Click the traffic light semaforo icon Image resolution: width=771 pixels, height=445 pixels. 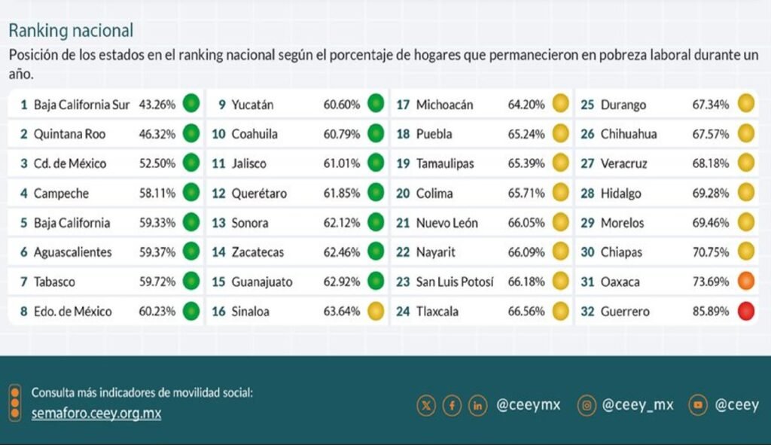tap(14, 403)
